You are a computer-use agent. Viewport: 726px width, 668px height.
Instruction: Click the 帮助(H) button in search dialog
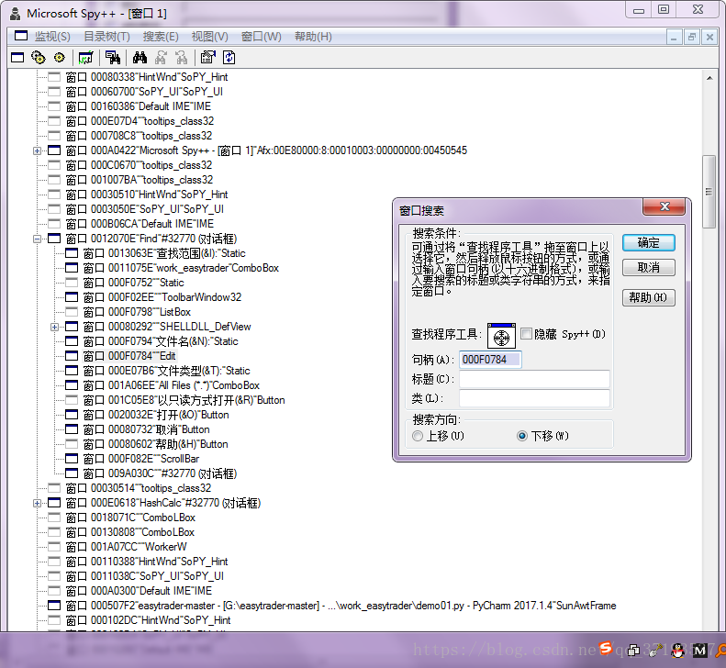649,297
